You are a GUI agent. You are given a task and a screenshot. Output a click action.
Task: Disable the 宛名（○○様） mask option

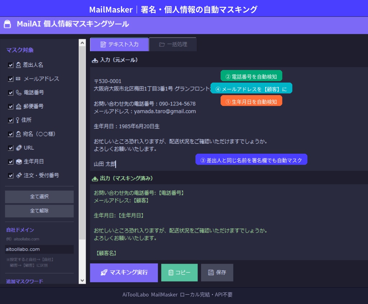coord(11,134)
